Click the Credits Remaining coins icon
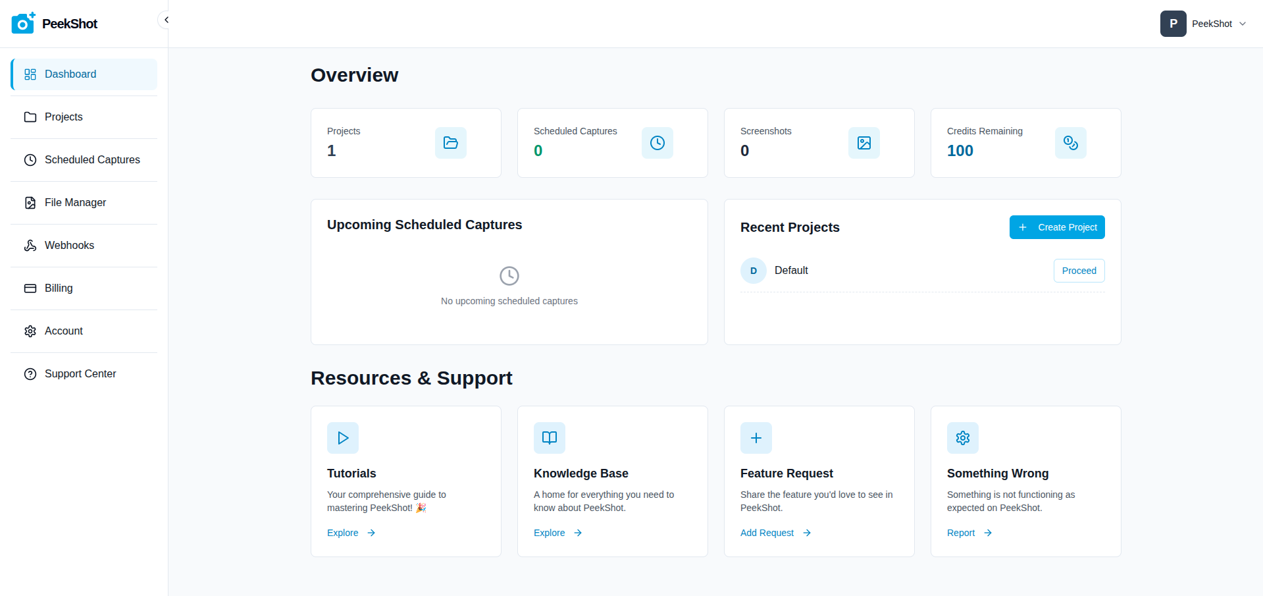 [x=1070, y=143]
